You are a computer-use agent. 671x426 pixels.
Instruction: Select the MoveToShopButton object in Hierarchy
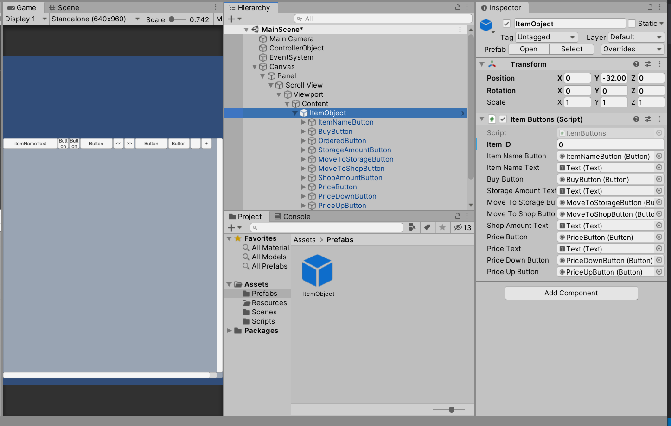351,169
